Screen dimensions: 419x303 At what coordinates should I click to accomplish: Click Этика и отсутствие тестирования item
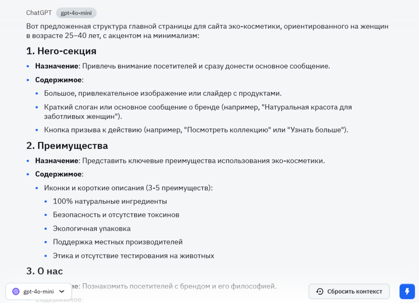tap(133, 256)
